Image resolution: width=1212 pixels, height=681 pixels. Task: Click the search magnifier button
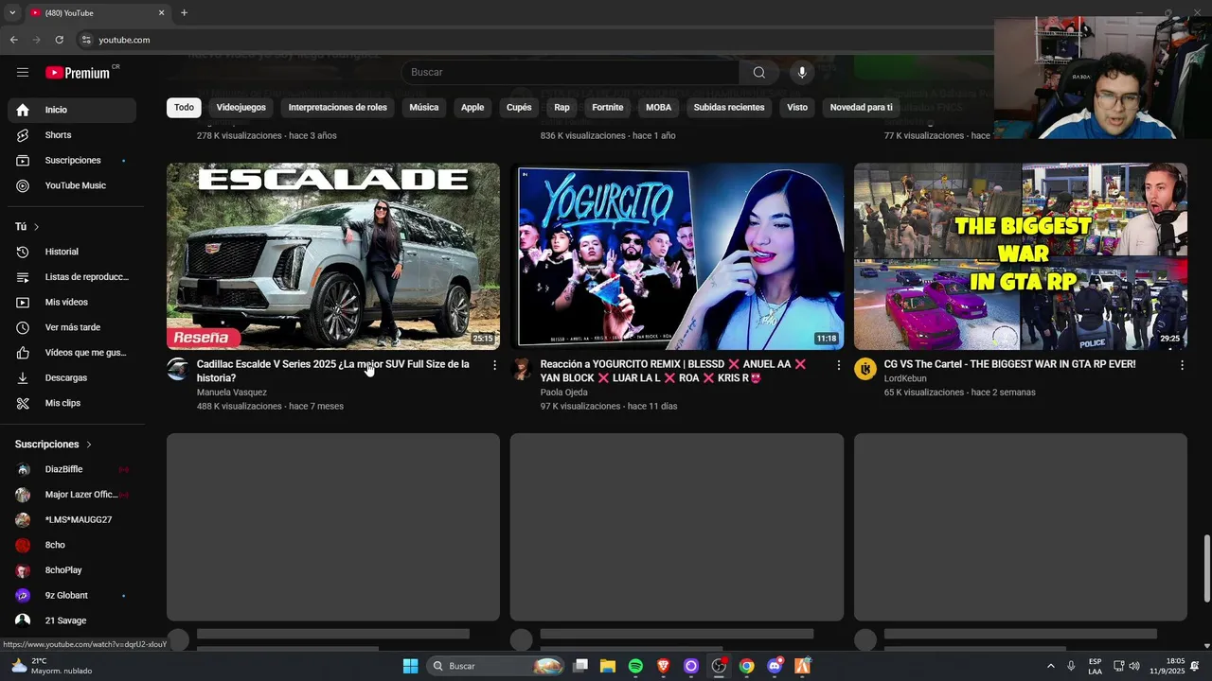click(x=758, y=72)
